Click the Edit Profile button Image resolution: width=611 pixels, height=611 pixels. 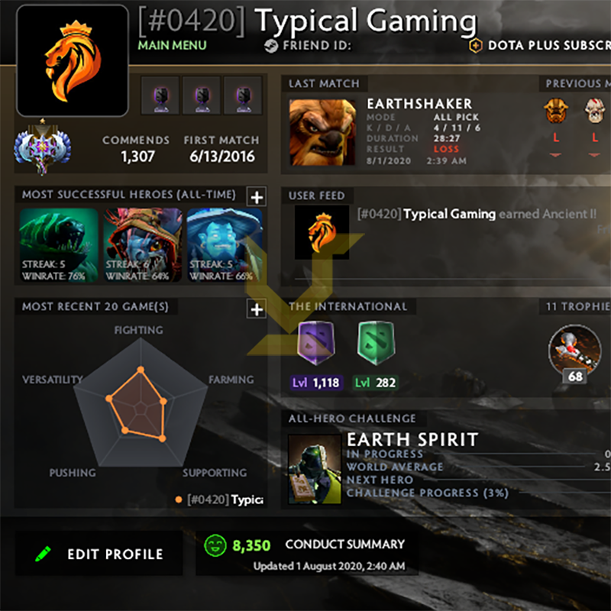99,553
